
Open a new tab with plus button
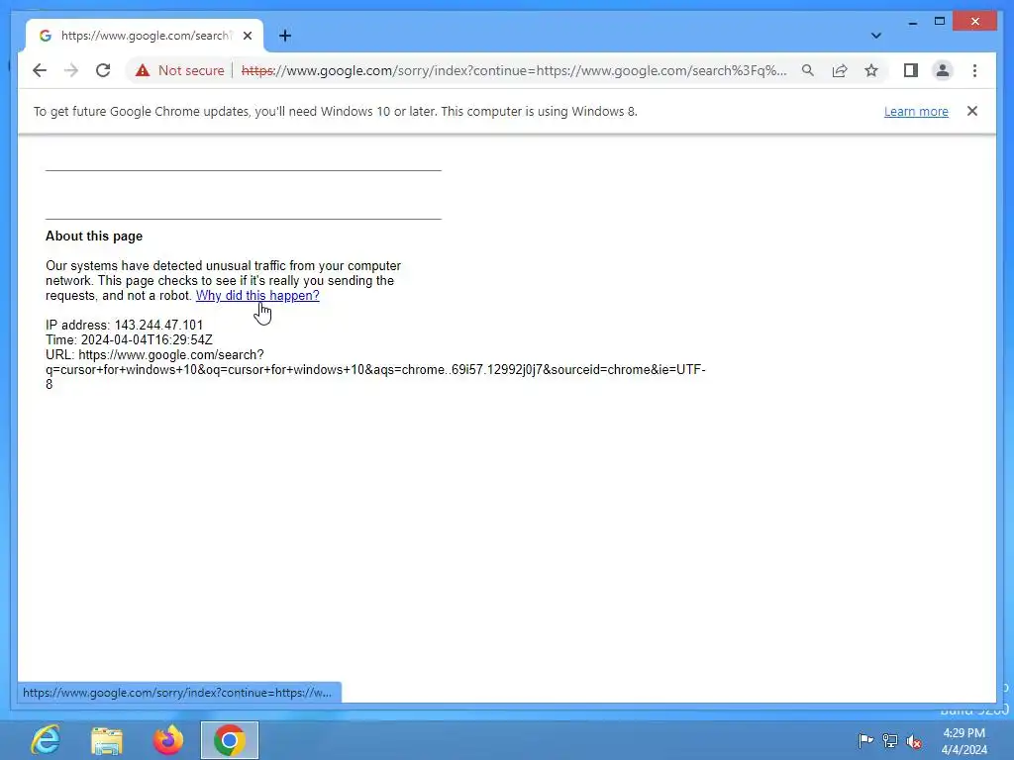[285, 36]
